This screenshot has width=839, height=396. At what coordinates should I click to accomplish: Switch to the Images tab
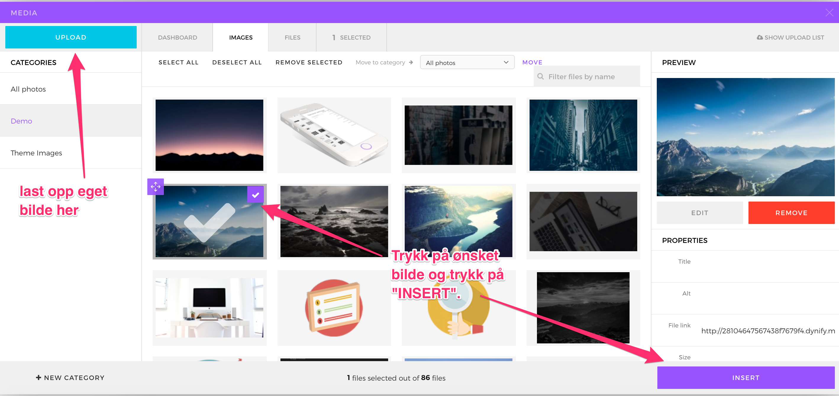pyautogui.click(x=241, y=38)
